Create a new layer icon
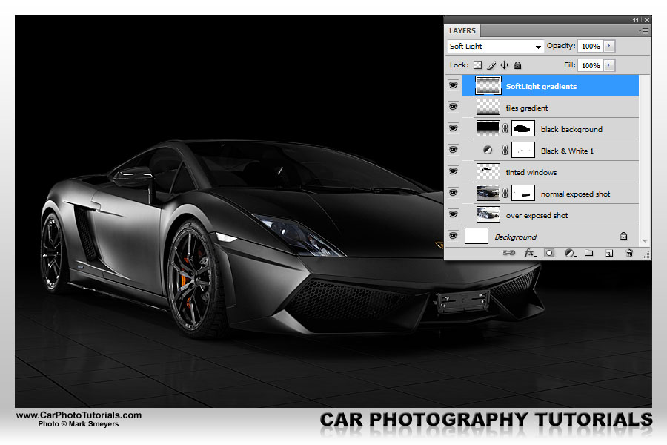This screenshot has height=445, width=667. [609, 253]
